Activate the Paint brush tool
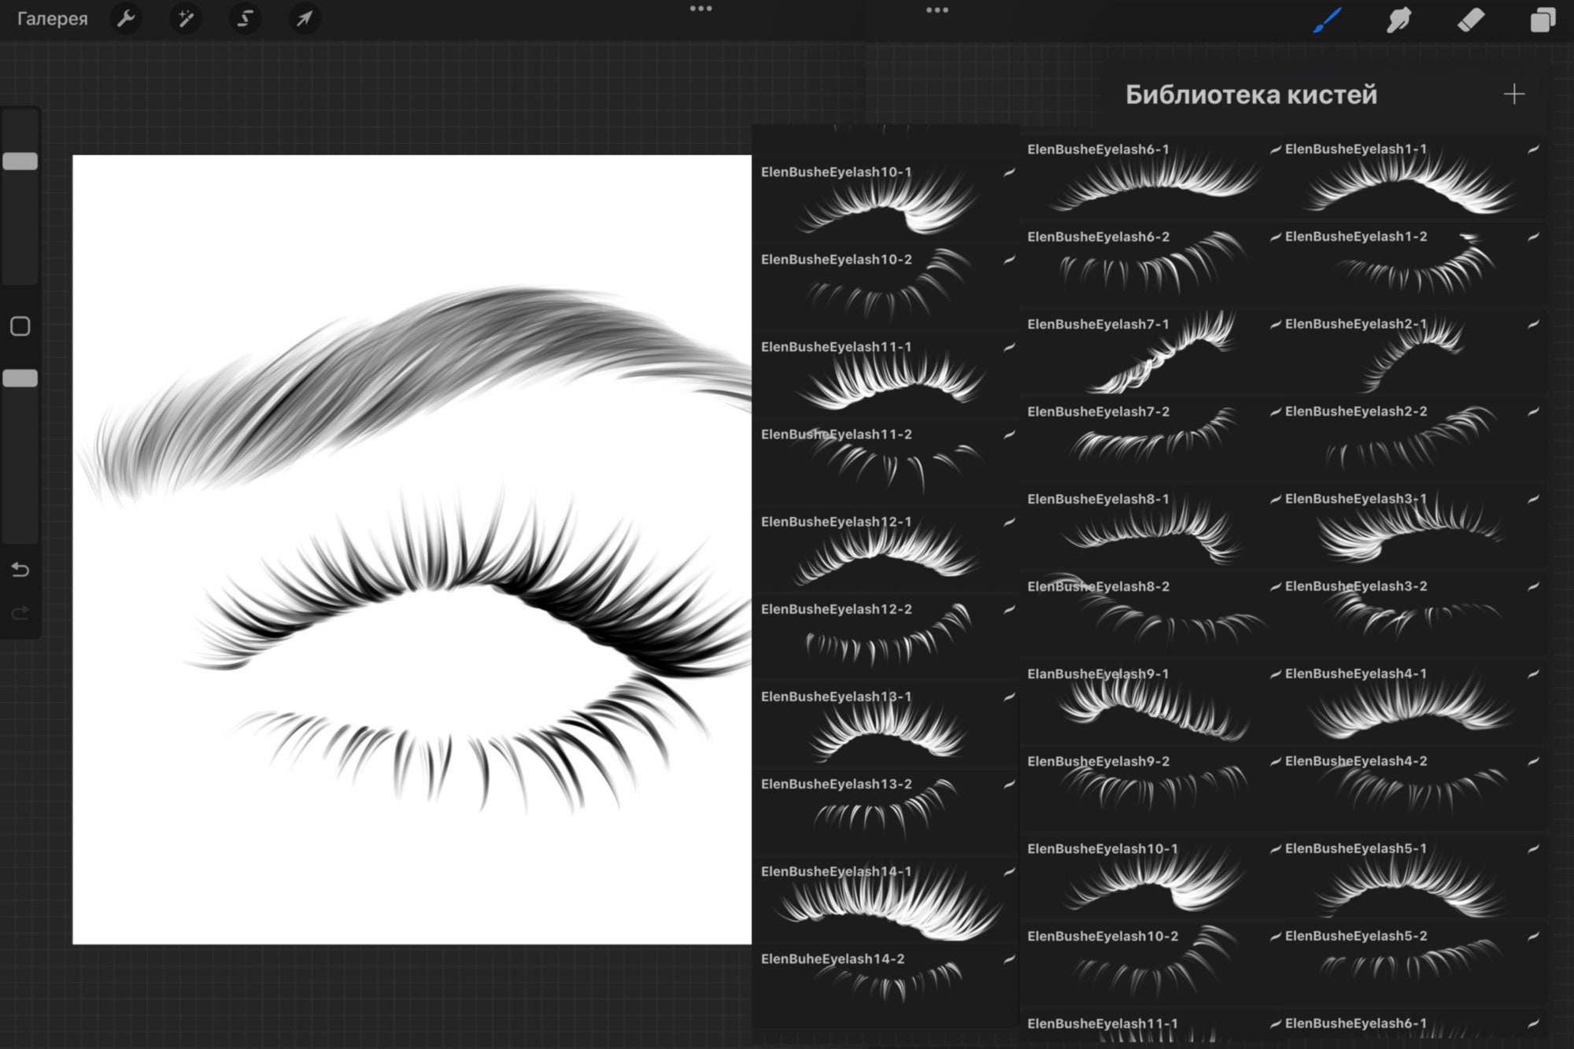Image resolution: width=1574 pixels, height=1049 pixels. (1326, 20)
